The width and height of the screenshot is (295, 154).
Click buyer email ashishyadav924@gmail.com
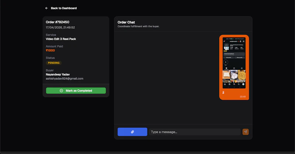click(x=64, y=79)
